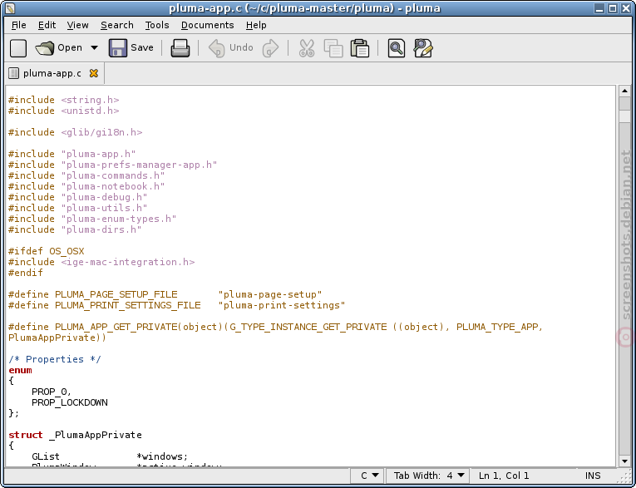Click on 'PROP_LOCKDOWN' line
Viewport: 636px width, 488px height.
(69, 403)
